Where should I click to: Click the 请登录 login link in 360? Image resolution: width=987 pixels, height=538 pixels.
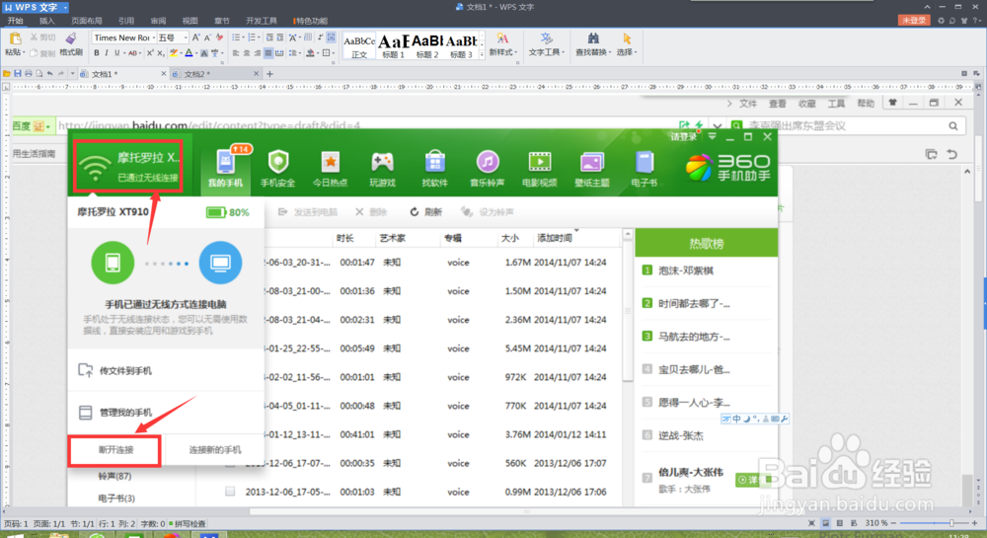click(x=683, y=136)
